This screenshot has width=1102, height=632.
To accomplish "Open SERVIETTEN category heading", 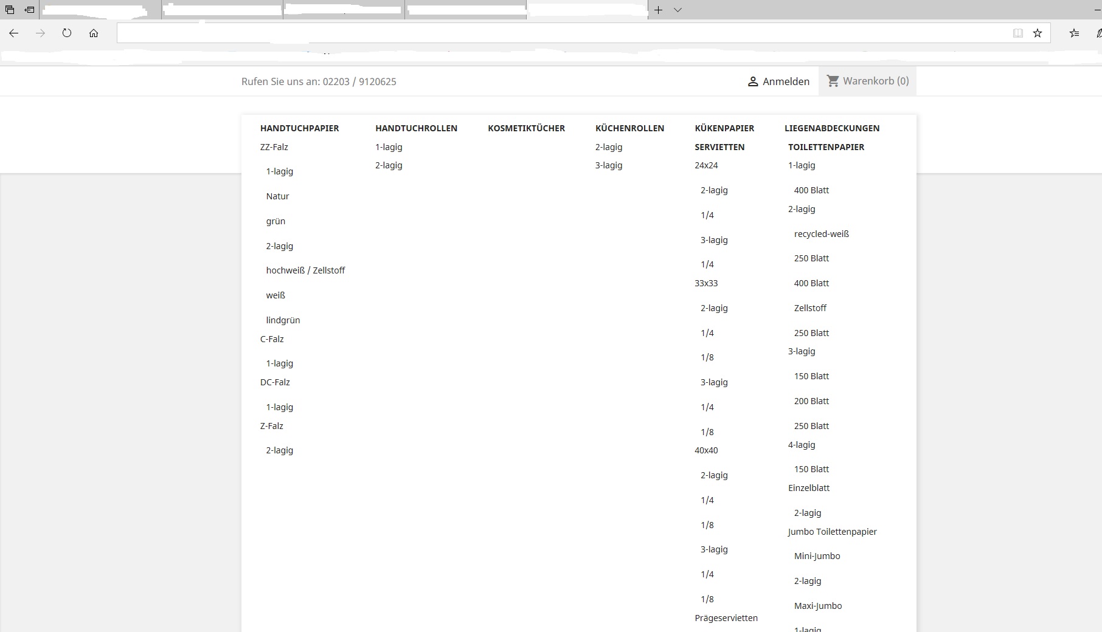I will (719, 147).
